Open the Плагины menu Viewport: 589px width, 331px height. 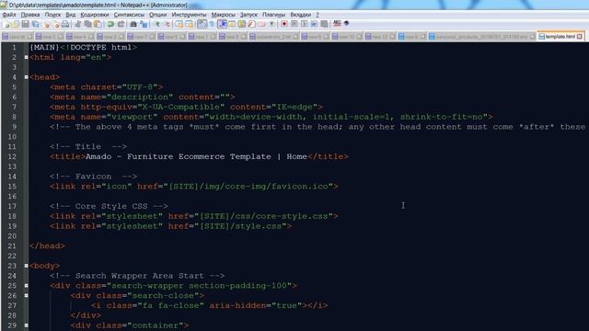273,15
